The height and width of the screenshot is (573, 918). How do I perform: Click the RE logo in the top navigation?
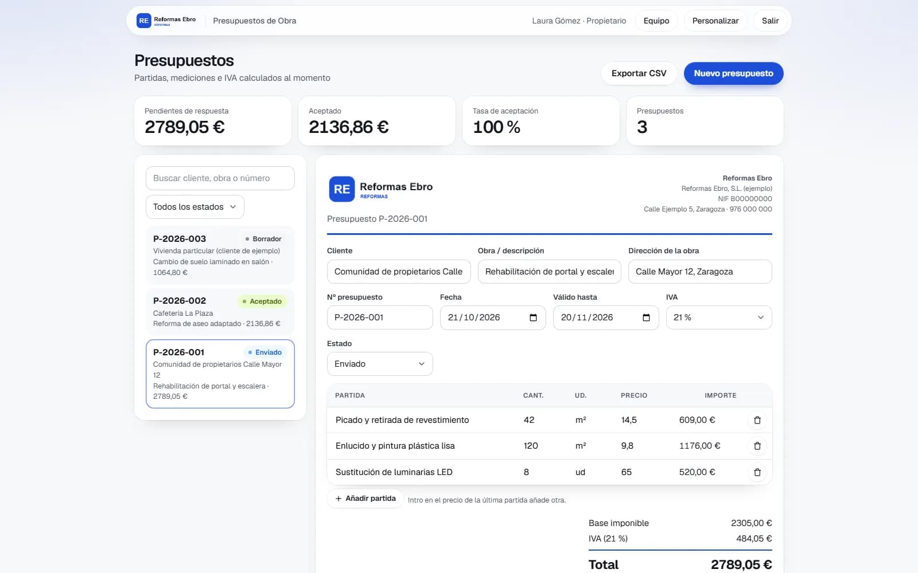pyautogui.click(x=143, y=21)
